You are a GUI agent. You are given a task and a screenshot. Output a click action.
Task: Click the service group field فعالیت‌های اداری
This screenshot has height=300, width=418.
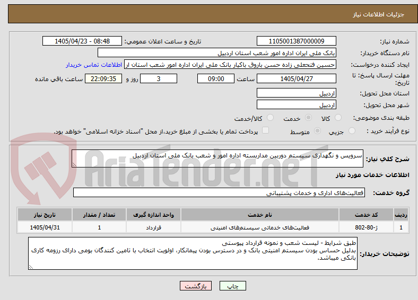(219, 192)
